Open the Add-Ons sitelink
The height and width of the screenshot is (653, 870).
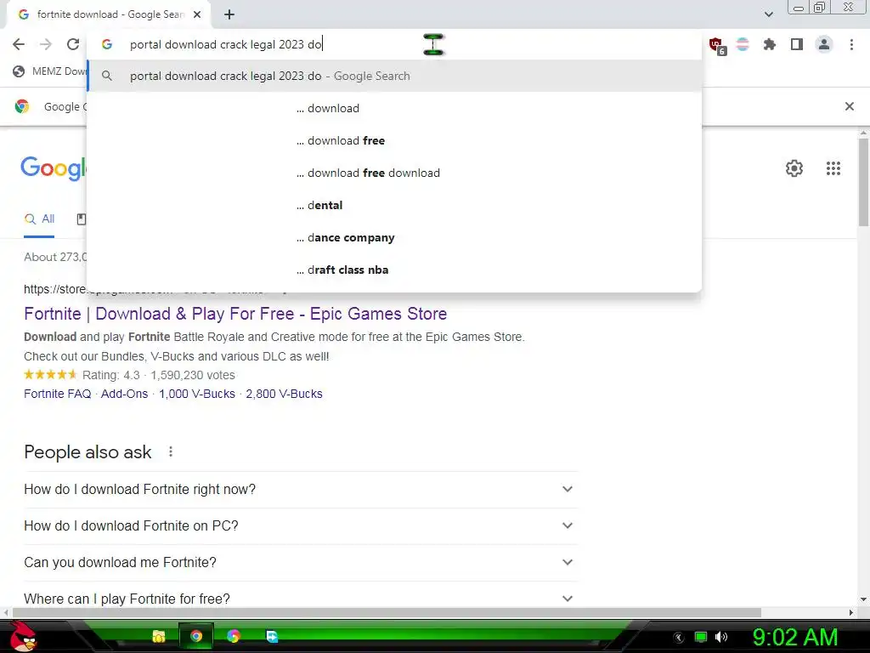point(124,394)
